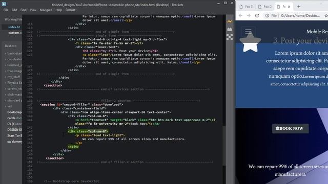Click the Mobile Re brand text in navbar
The width and height of the screenshot is (328, 184).
(x=317, y=32)
